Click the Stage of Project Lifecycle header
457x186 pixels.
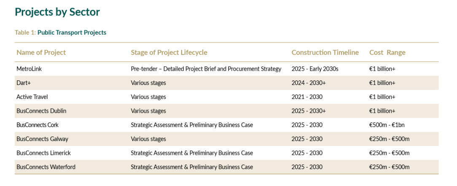coord(169,53)
